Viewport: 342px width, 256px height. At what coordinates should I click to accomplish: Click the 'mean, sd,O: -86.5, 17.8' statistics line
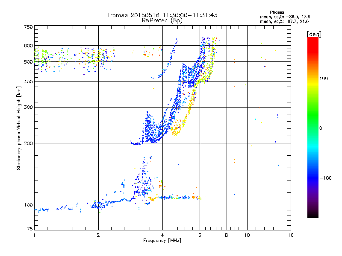[x=285, y=17]
